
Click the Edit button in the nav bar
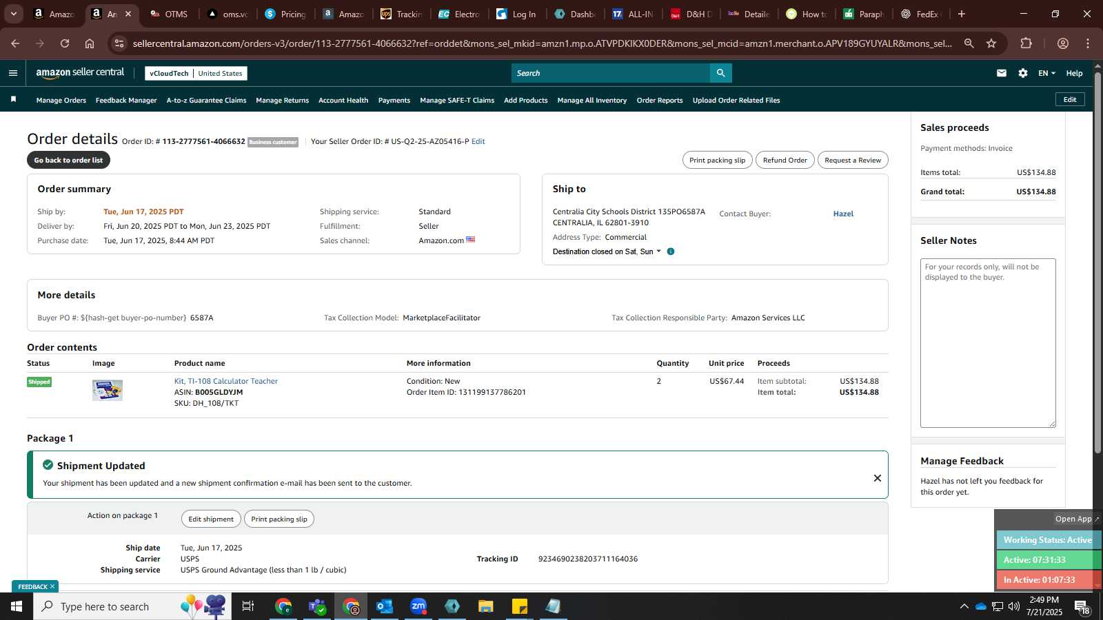click(x=1070, y=99)
